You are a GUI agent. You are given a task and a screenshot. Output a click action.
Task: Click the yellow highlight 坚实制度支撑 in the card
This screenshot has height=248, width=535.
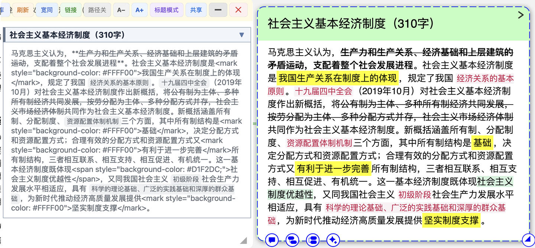pos(451,220)
